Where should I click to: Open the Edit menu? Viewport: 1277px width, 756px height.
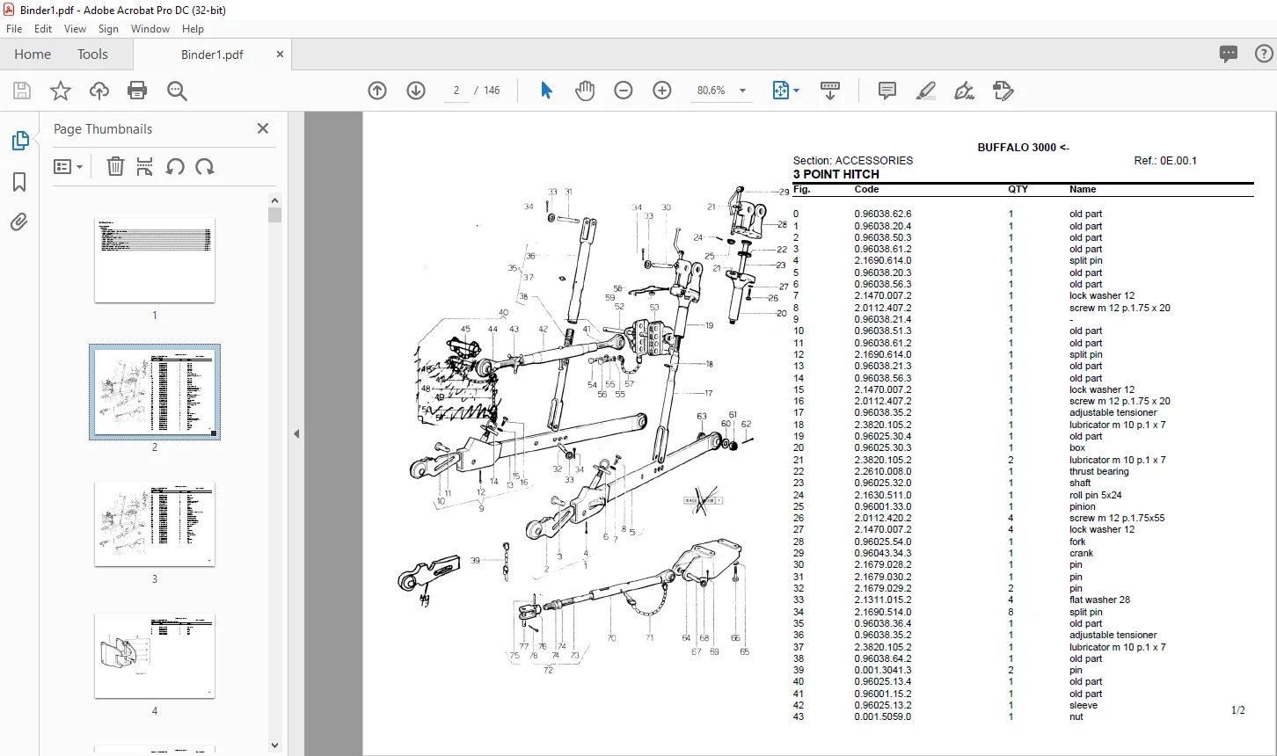coord(43,29)
